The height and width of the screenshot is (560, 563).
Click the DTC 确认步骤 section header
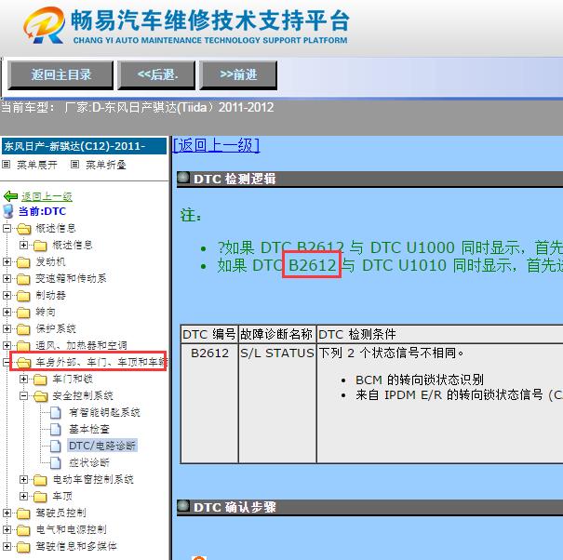coord(369,507)
